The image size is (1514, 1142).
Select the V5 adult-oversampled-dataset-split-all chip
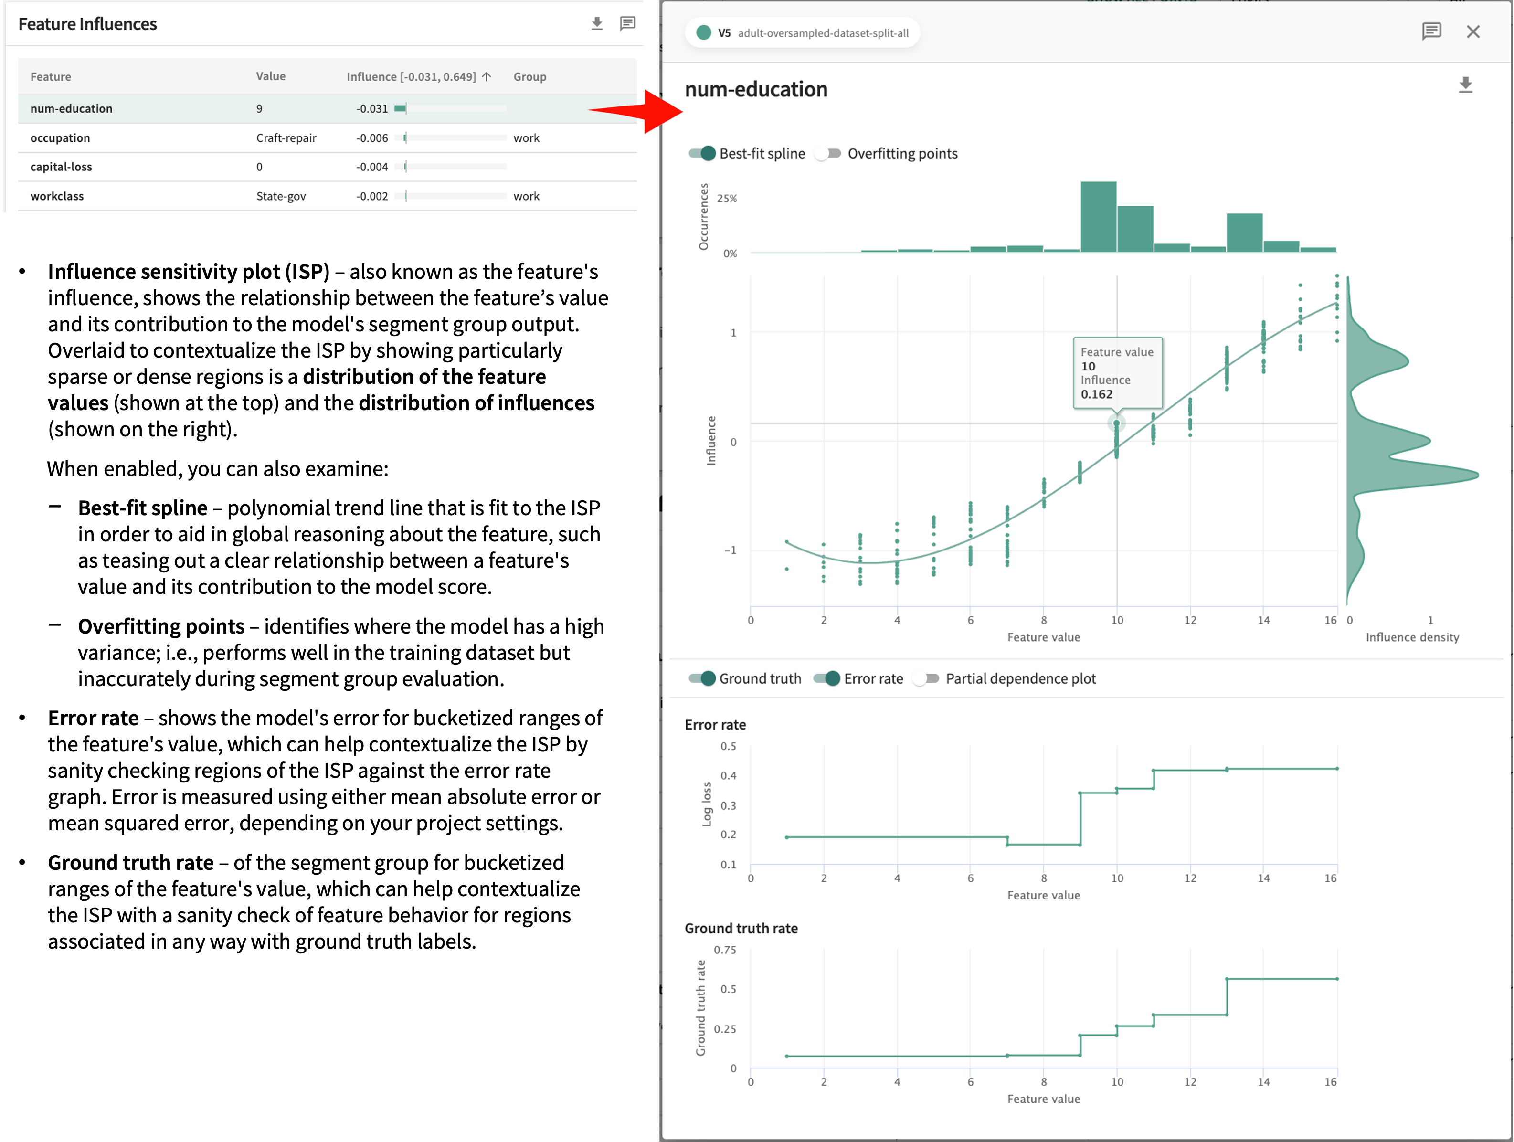(802, 33)
